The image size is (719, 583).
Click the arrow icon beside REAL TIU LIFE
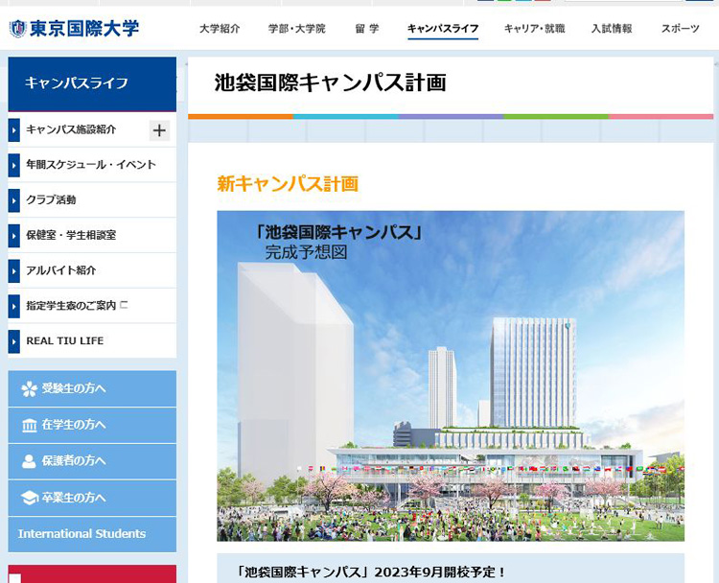(x=14, y=341)
